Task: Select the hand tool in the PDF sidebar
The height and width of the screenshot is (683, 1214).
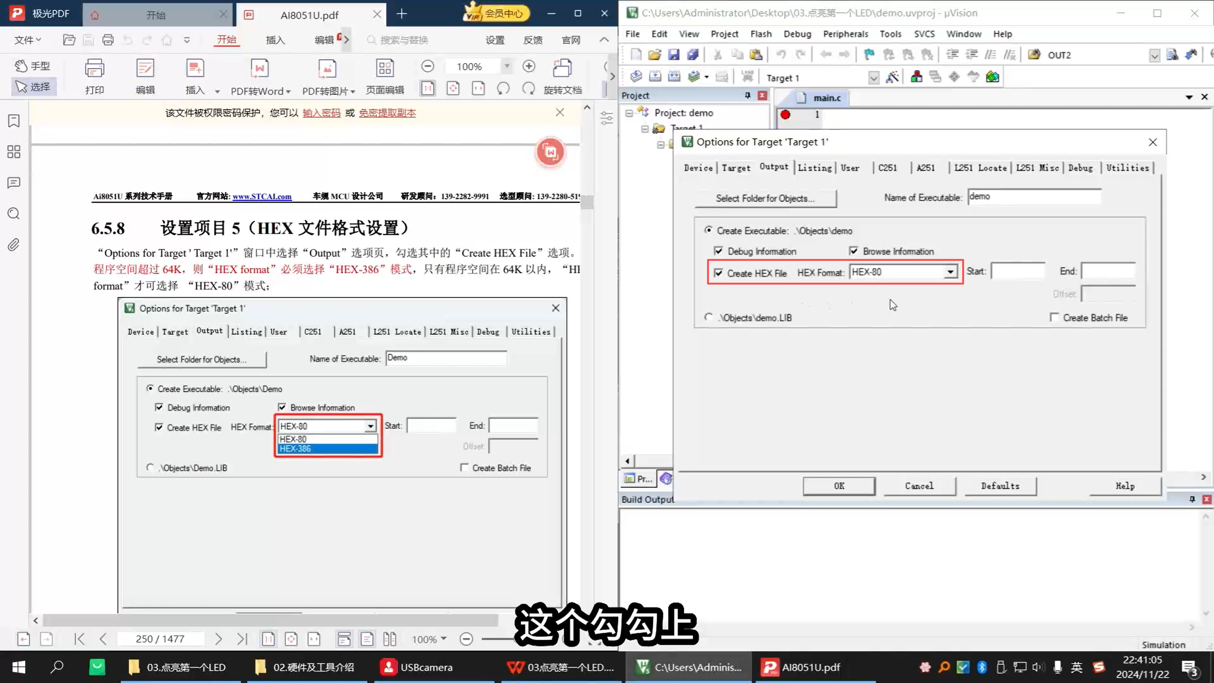Action: 32,65
